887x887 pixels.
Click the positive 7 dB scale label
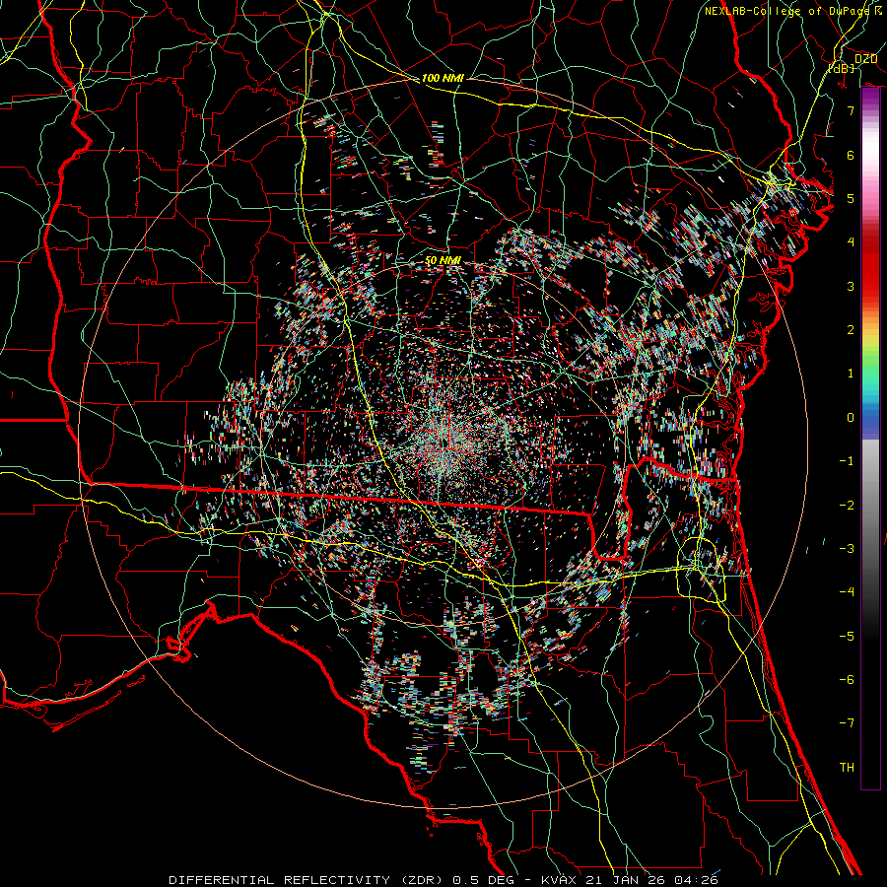(851, 110)
